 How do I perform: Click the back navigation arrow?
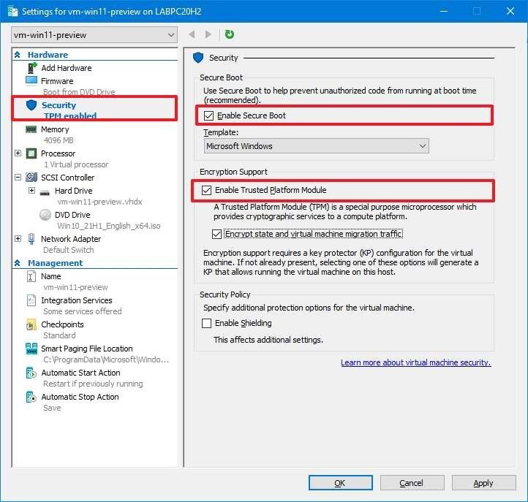click(192, 34)
